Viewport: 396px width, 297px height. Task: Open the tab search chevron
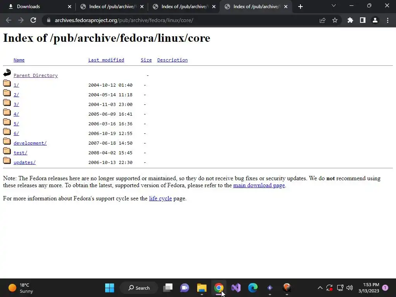(x=334, y=5)
